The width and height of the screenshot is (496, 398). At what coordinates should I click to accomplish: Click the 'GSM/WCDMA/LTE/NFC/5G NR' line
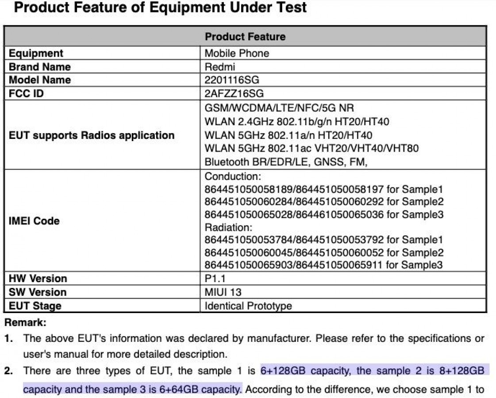click(x=279, y=108)
